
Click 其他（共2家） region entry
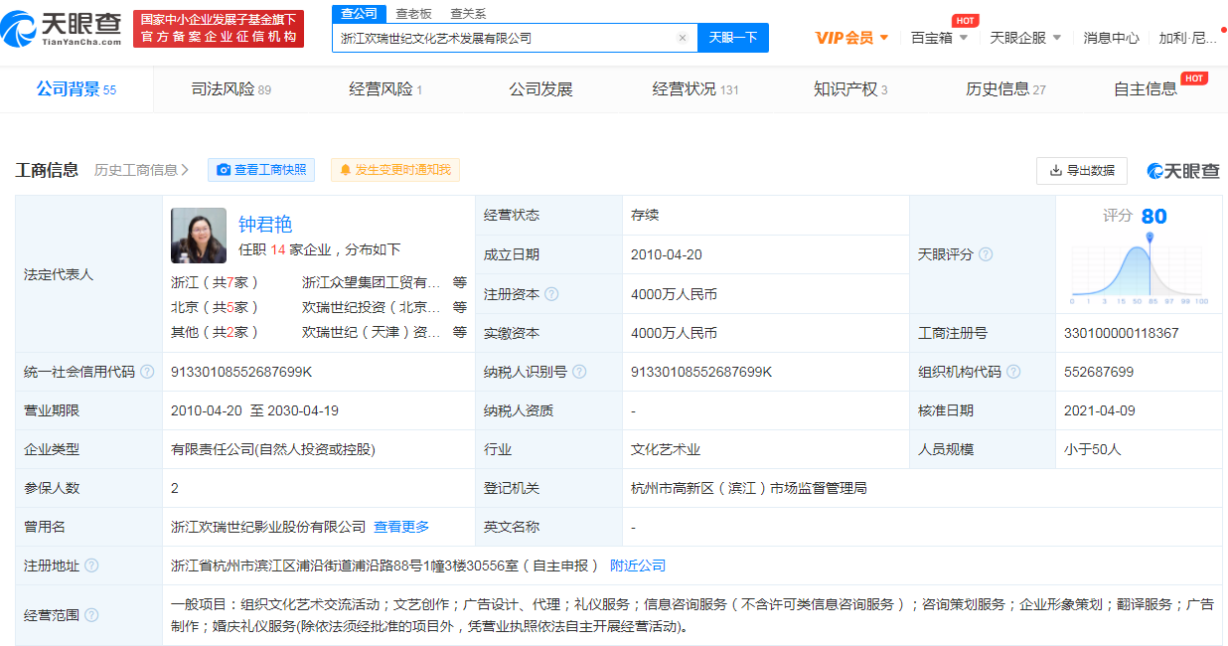click(x=215, y=332)
